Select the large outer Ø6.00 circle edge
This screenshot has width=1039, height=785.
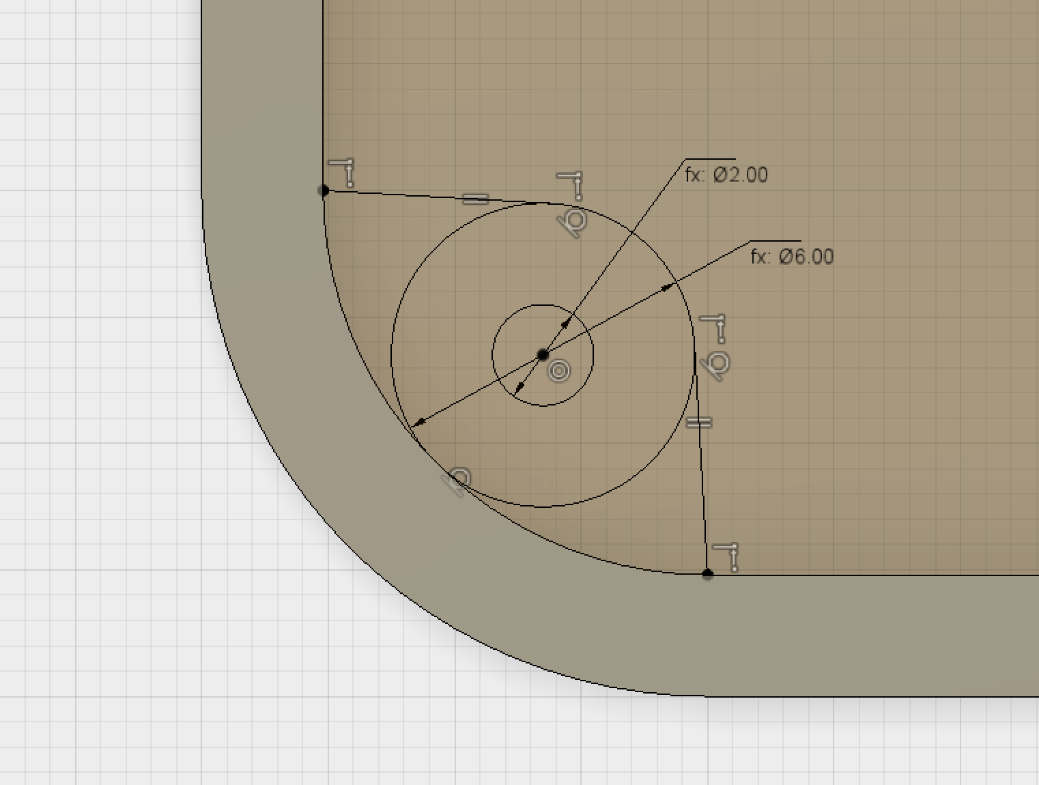pyautogui.click(x=543, y=507)
